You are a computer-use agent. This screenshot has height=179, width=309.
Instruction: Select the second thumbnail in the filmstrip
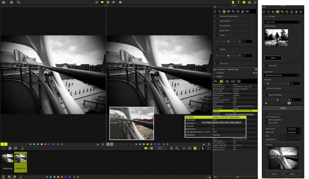point(21,158)
